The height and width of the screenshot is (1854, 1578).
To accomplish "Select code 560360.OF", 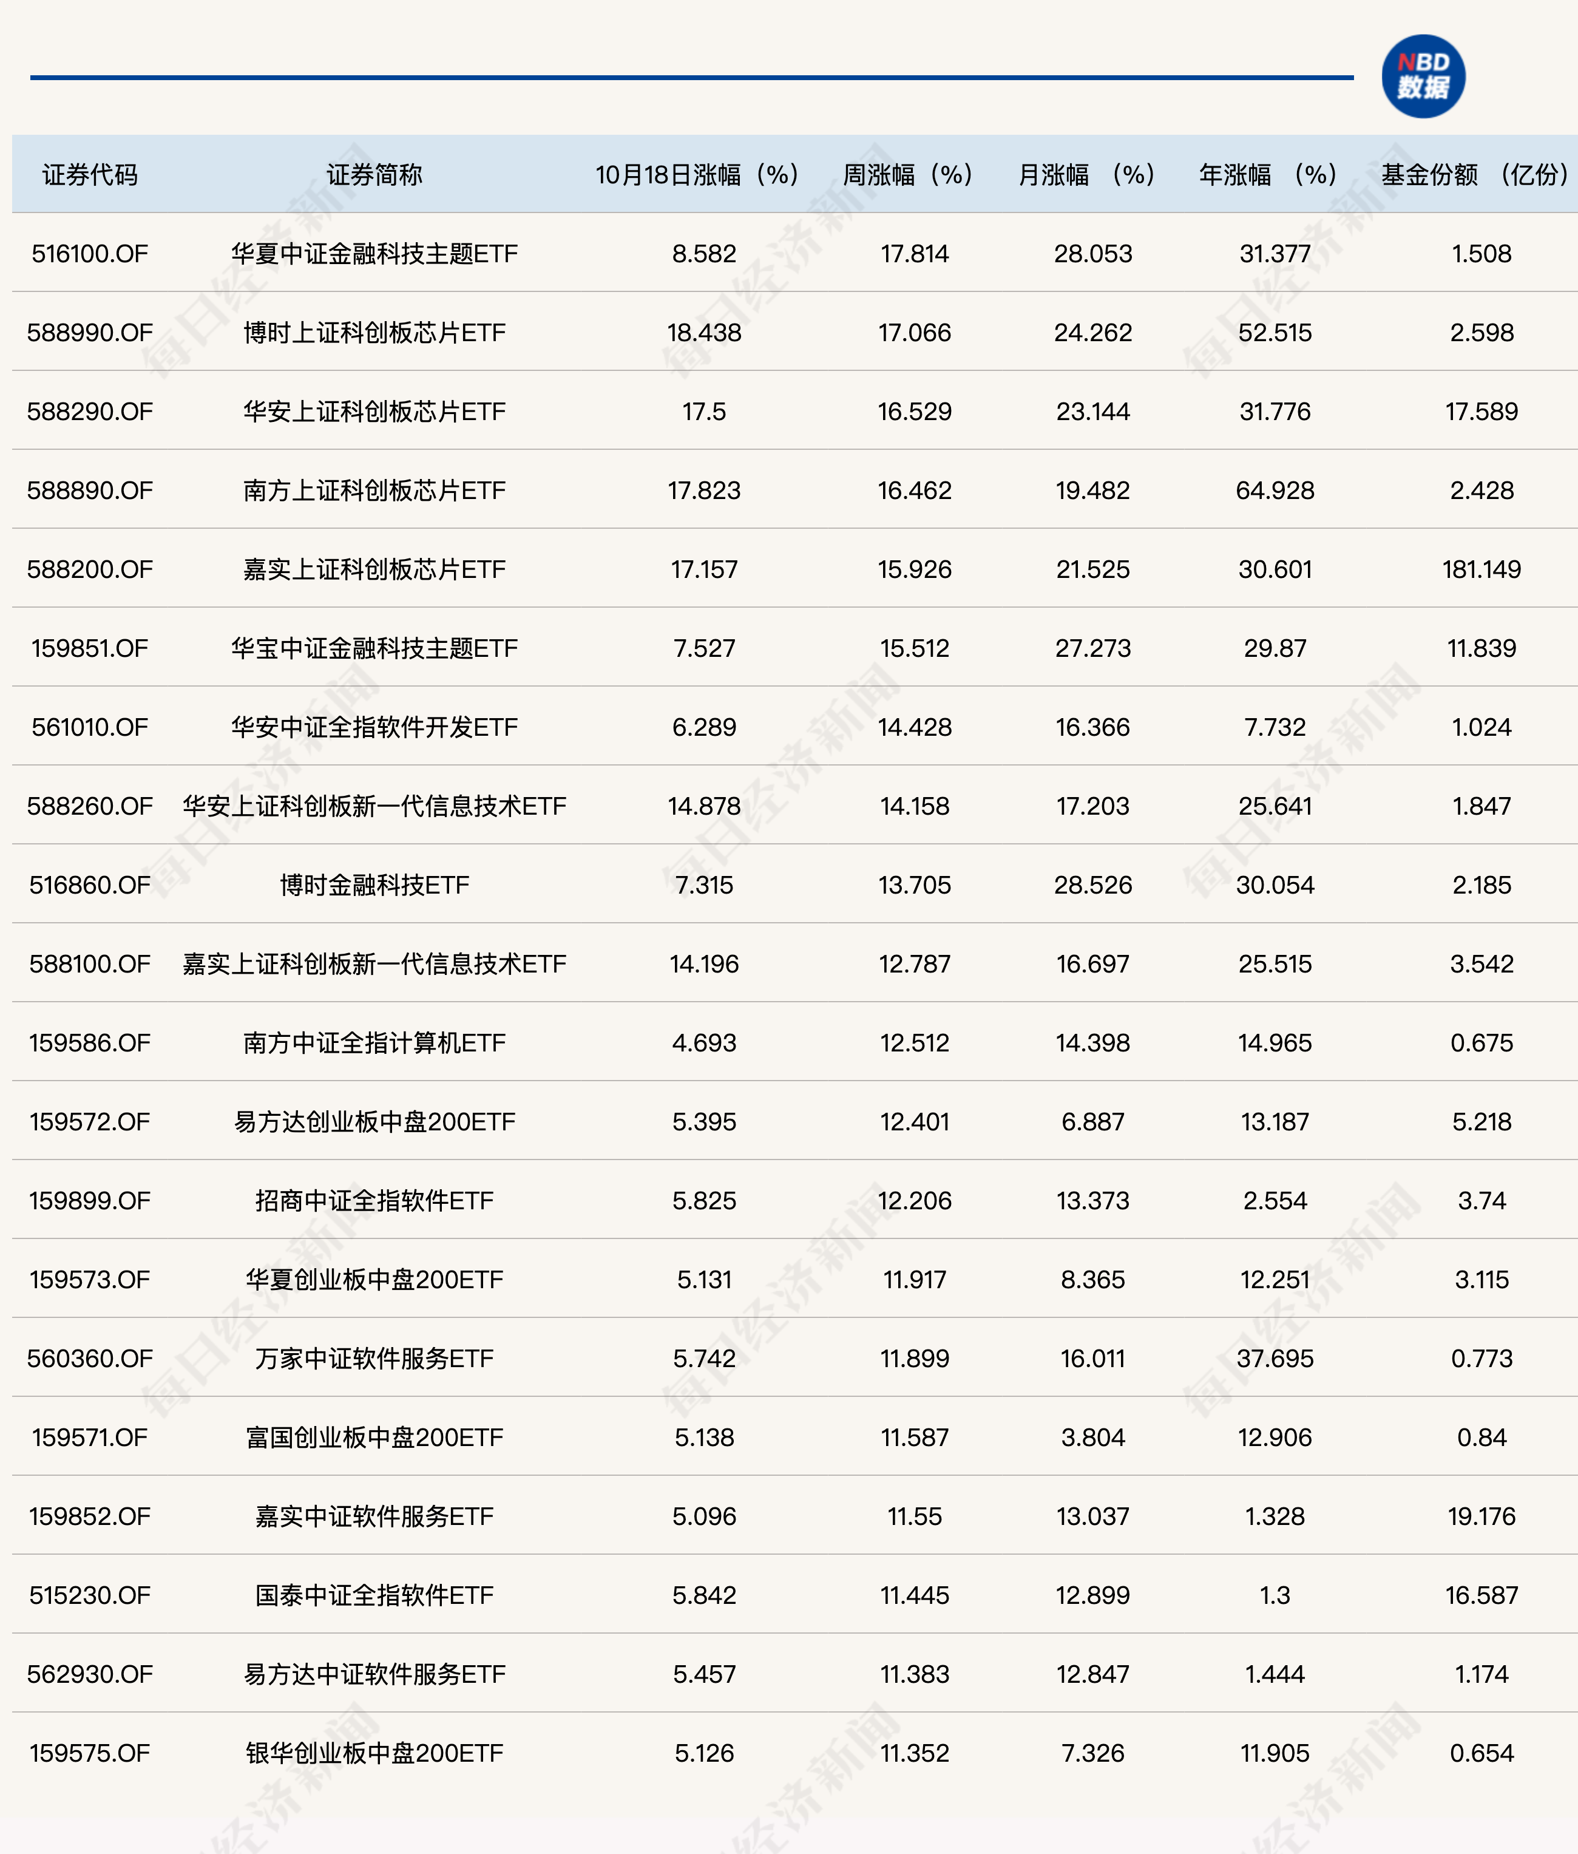I will tap(89, 1358).
